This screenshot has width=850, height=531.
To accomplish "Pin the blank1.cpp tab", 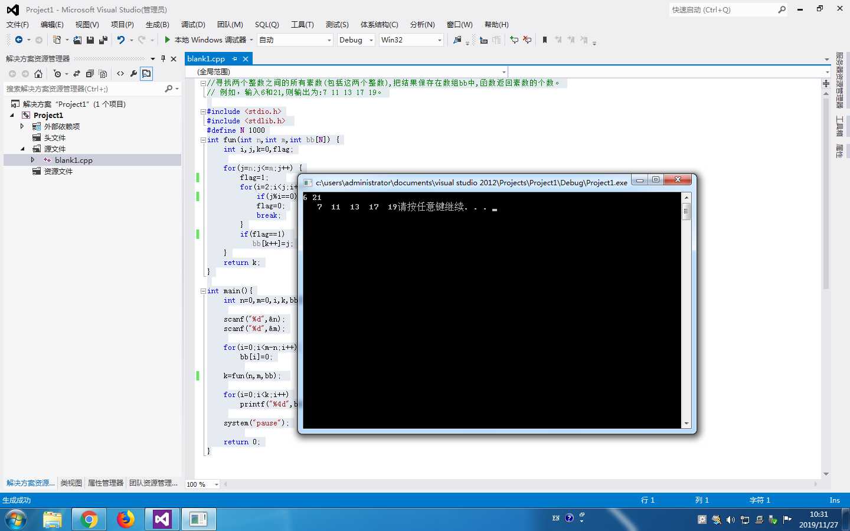I will pos(235,58).
